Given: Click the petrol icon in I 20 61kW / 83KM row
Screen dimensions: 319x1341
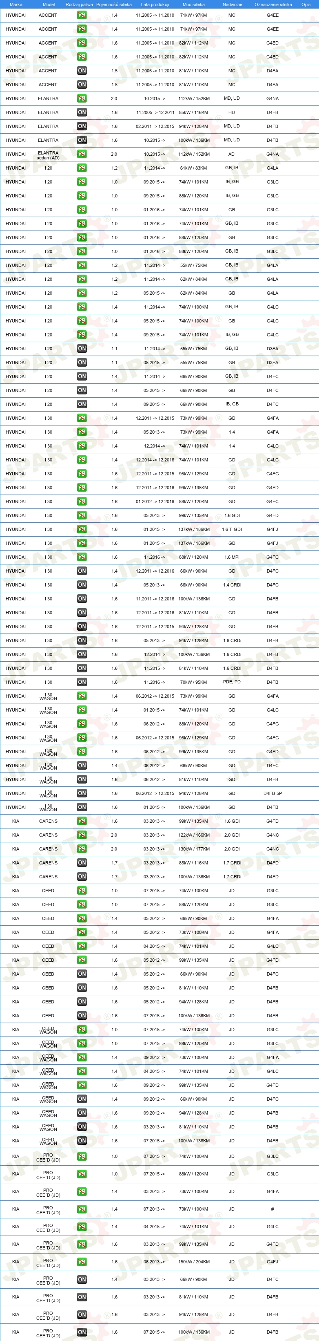Looking at the screenshot, I should point(82,168).
